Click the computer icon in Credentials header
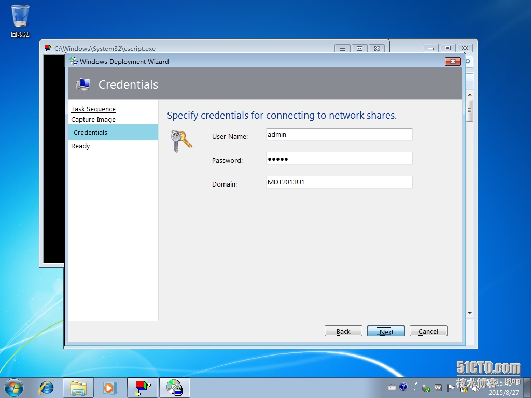This screenshot has width=531, height=398. pos(83,84)
